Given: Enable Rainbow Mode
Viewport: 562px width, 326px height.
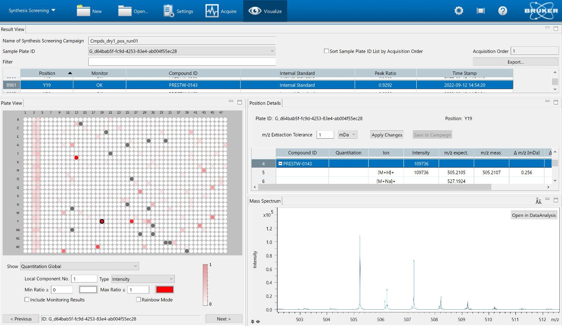Looking at the screenshot, I should (139, 299).
